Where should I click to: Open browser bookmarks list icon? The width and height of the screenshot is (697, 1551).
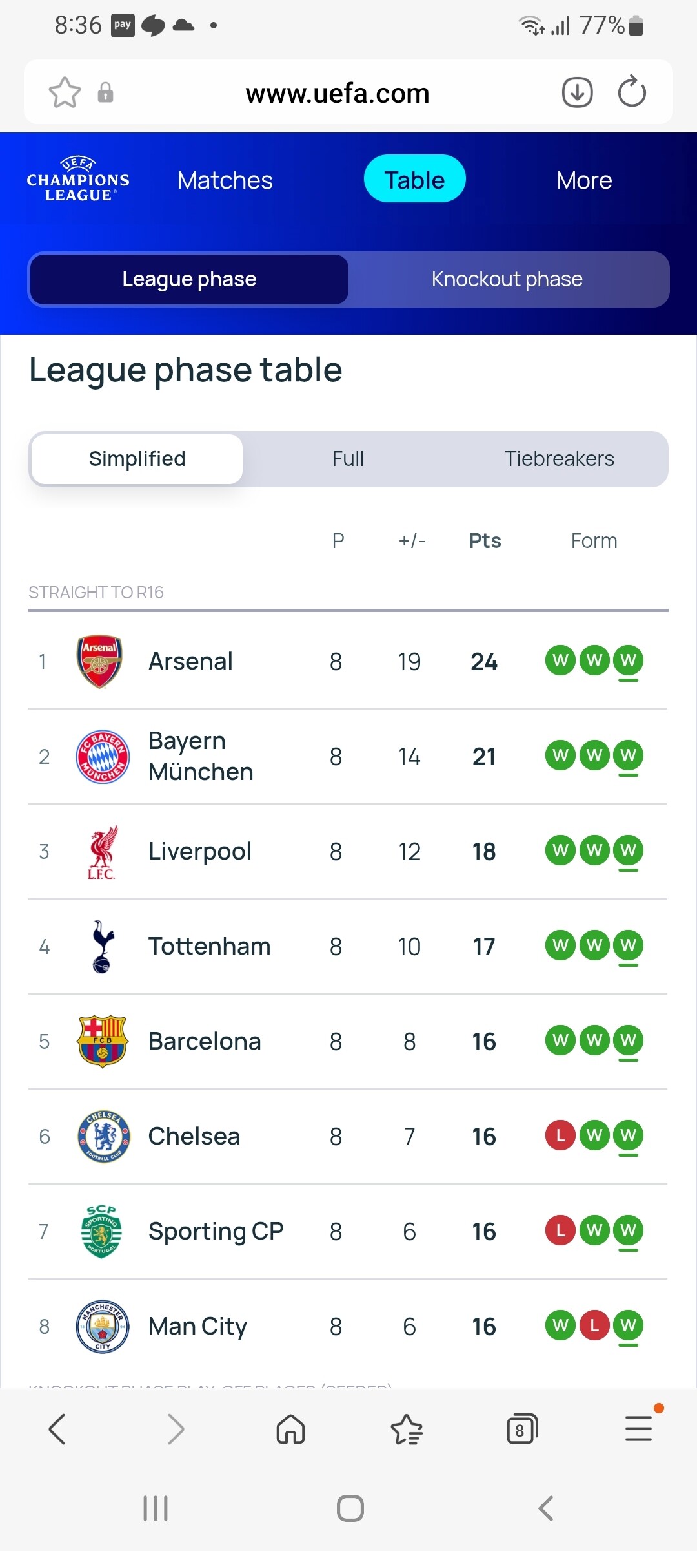407,1429
